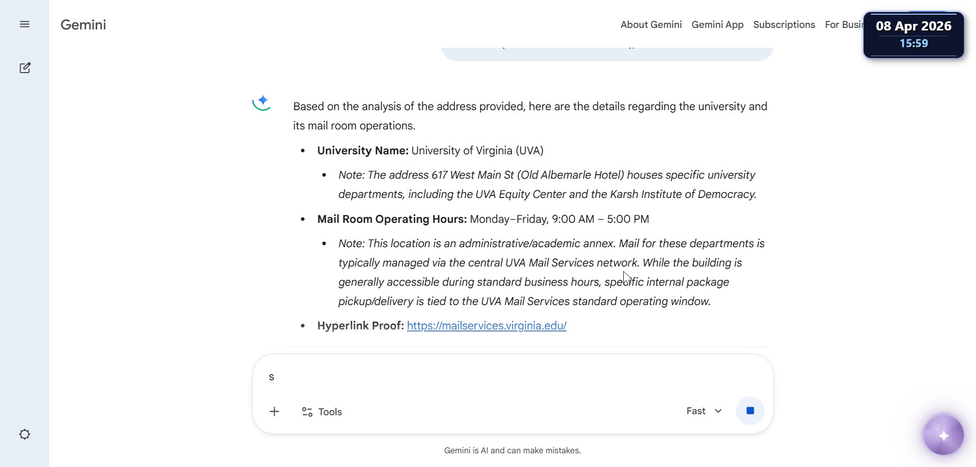
Task: Go to Subscriptions page
Action: [784, 25]
